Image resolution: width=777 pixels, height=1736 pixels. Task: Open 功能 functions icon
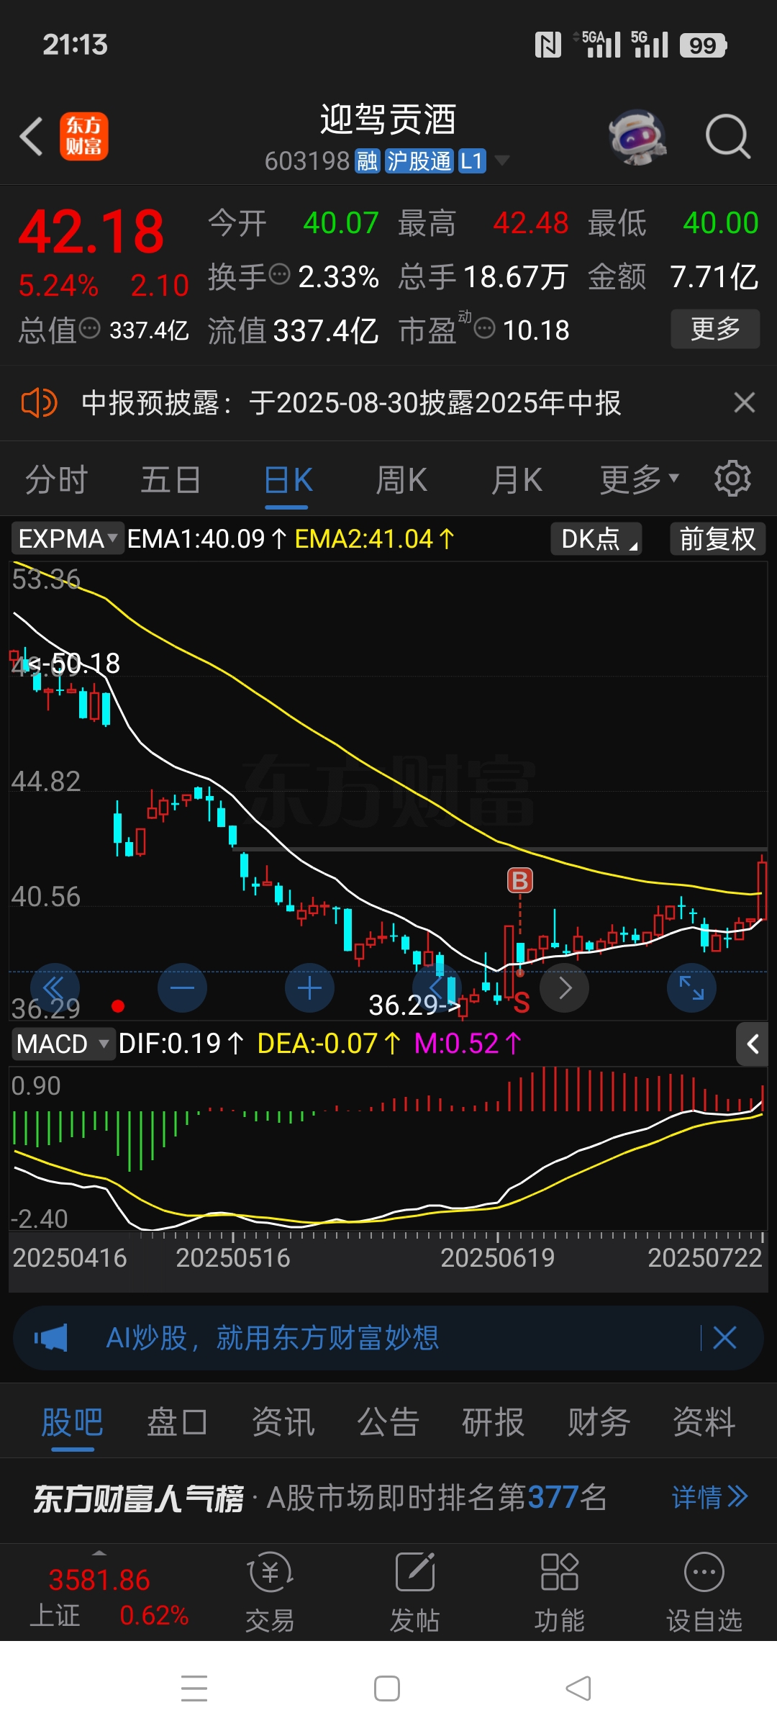[559, 1592]
